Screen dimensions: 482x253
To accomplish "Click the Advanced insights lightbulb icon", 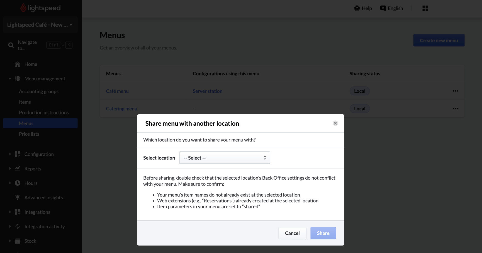I will click(x=18, y=197).
